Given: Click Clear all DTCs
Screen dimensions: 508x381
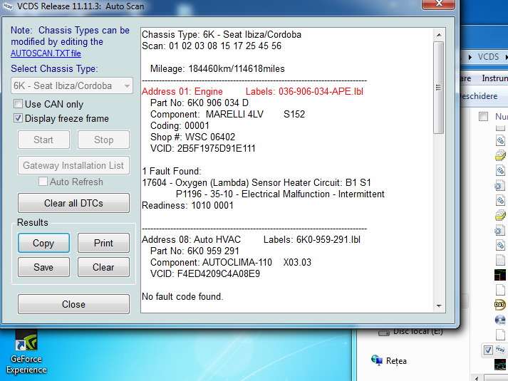Looking at the screenshot, I should coord(73,203).
